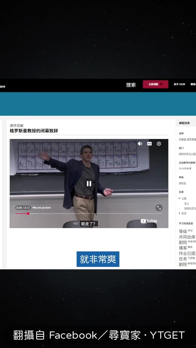Open the 化工 subtopic link

(x=187, y=203)
